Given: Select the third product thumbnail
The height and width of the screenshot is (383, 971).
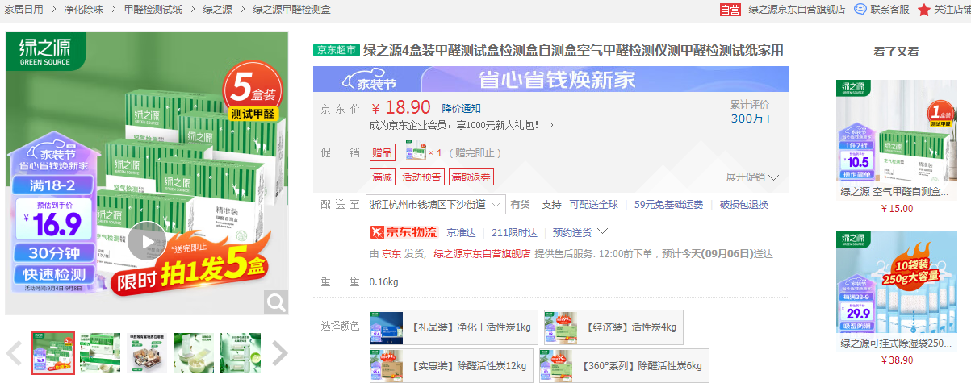Looking at the screenshot, I should click(147, 353).
